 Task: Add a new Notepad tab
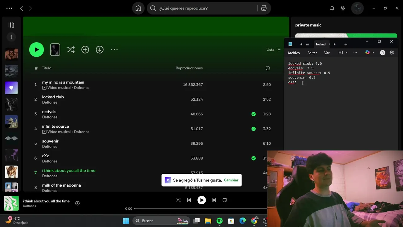coord(346,44)
